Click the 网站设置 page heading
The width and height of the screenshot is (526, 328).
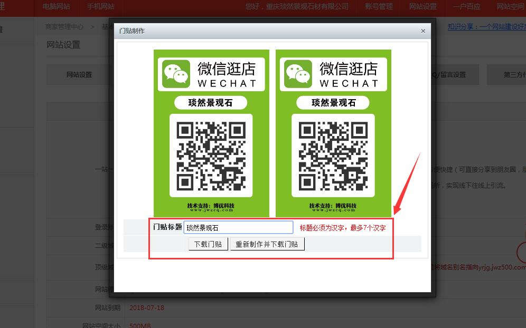pos(63,45)
